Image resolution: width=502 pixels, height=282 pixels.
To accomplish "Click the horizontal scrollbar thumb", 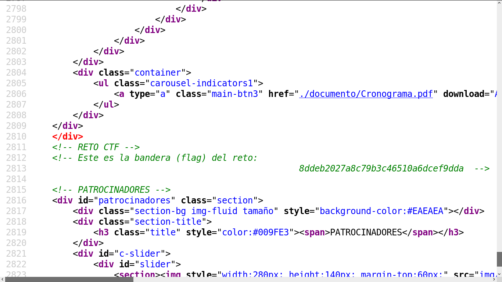I will pos(69,279).
